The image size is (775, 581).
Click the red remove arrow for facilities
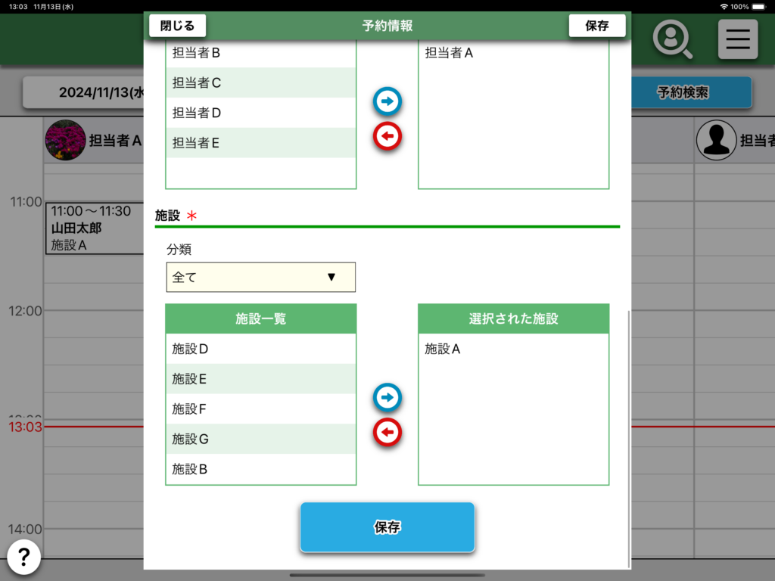387,432
